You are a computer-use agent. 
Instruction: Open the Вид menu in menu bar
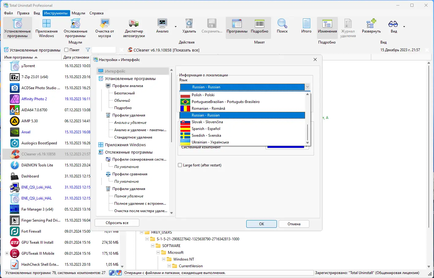click(37, 13)
